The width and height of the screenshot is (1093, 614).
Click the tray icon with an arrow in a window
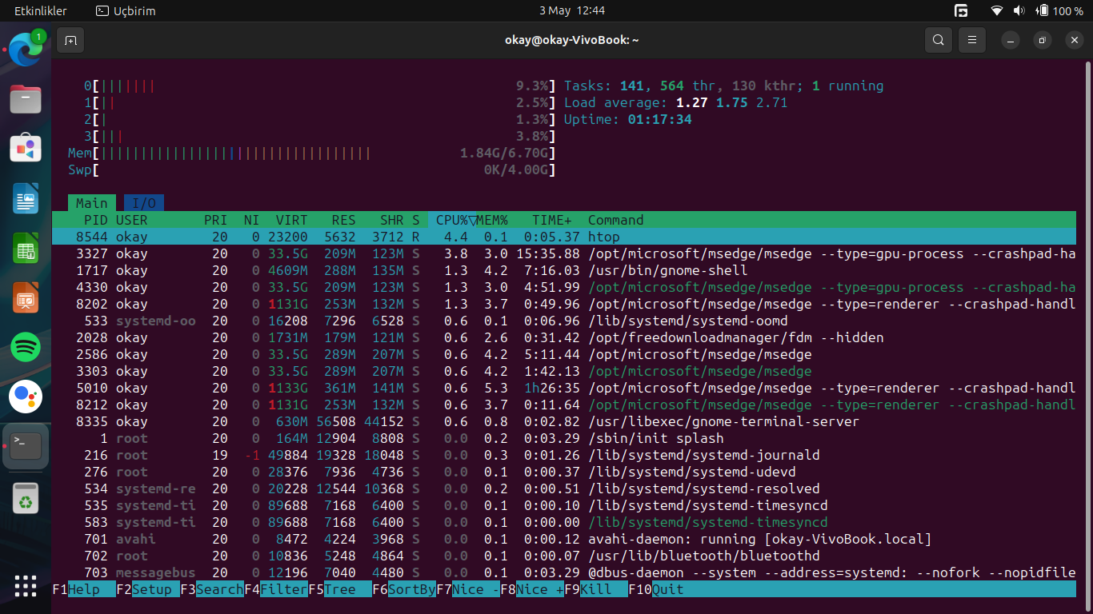(961, 11)
